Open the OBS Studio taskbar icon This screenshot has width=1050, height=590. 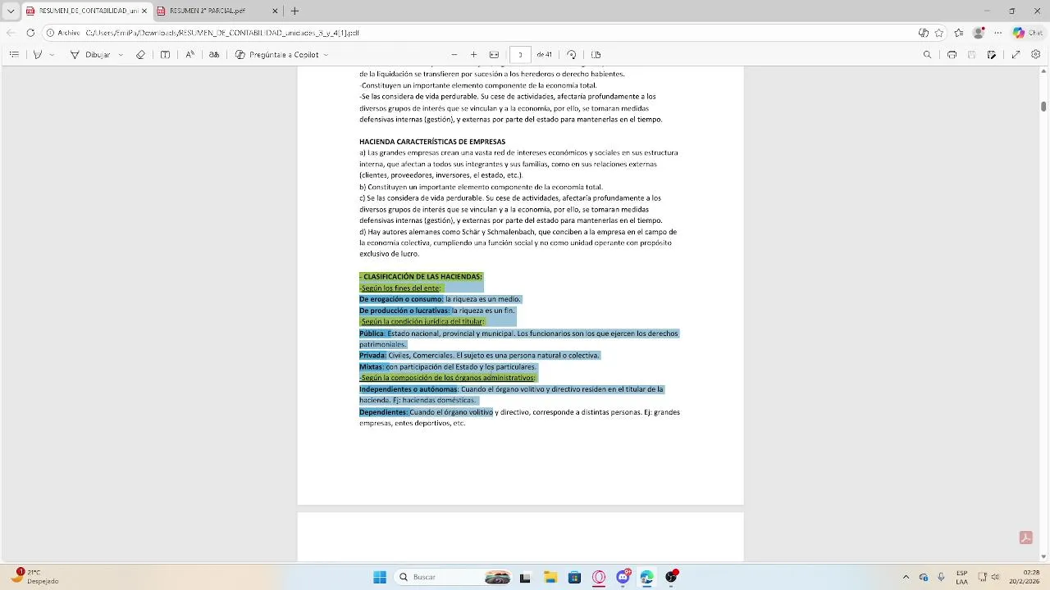point(671,577)
